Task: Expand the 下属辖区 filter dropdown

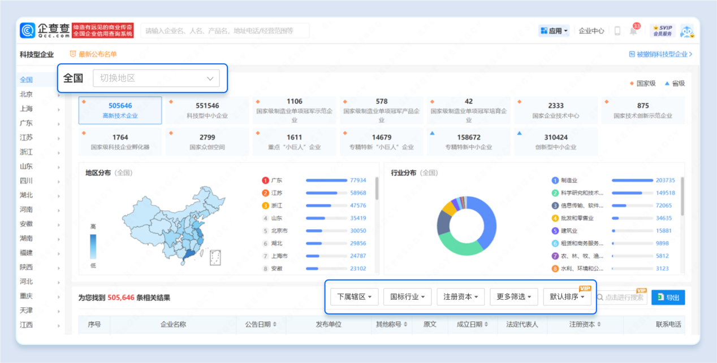Action: pos(354,297)
